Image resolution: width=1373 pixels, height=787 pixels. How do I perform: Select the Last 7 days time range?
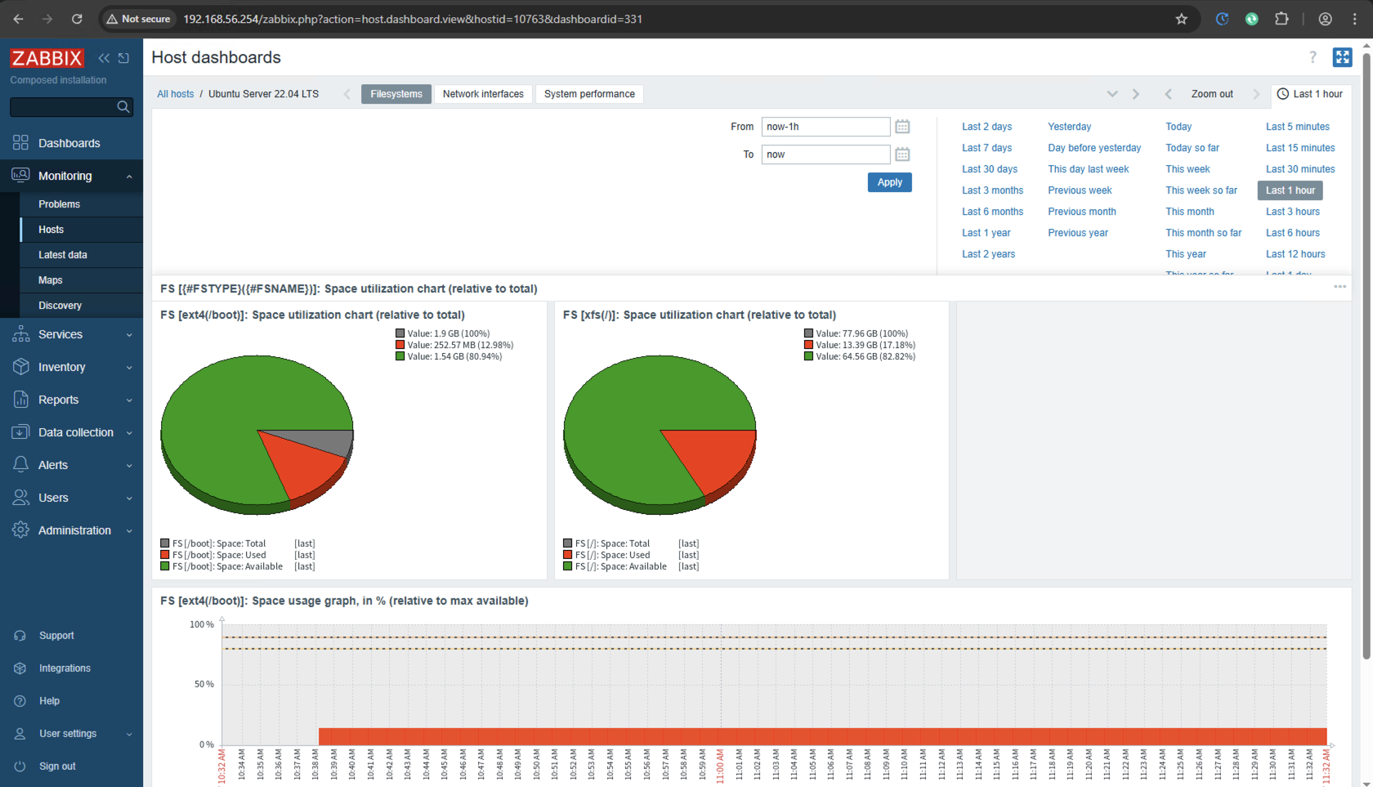coord(986,148)
